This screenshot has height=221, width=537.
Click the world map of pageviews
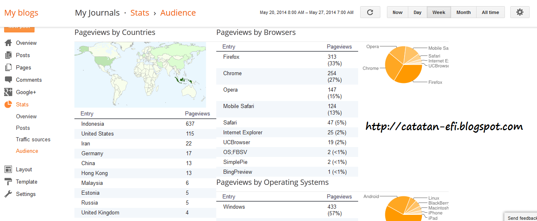point(140,74)
